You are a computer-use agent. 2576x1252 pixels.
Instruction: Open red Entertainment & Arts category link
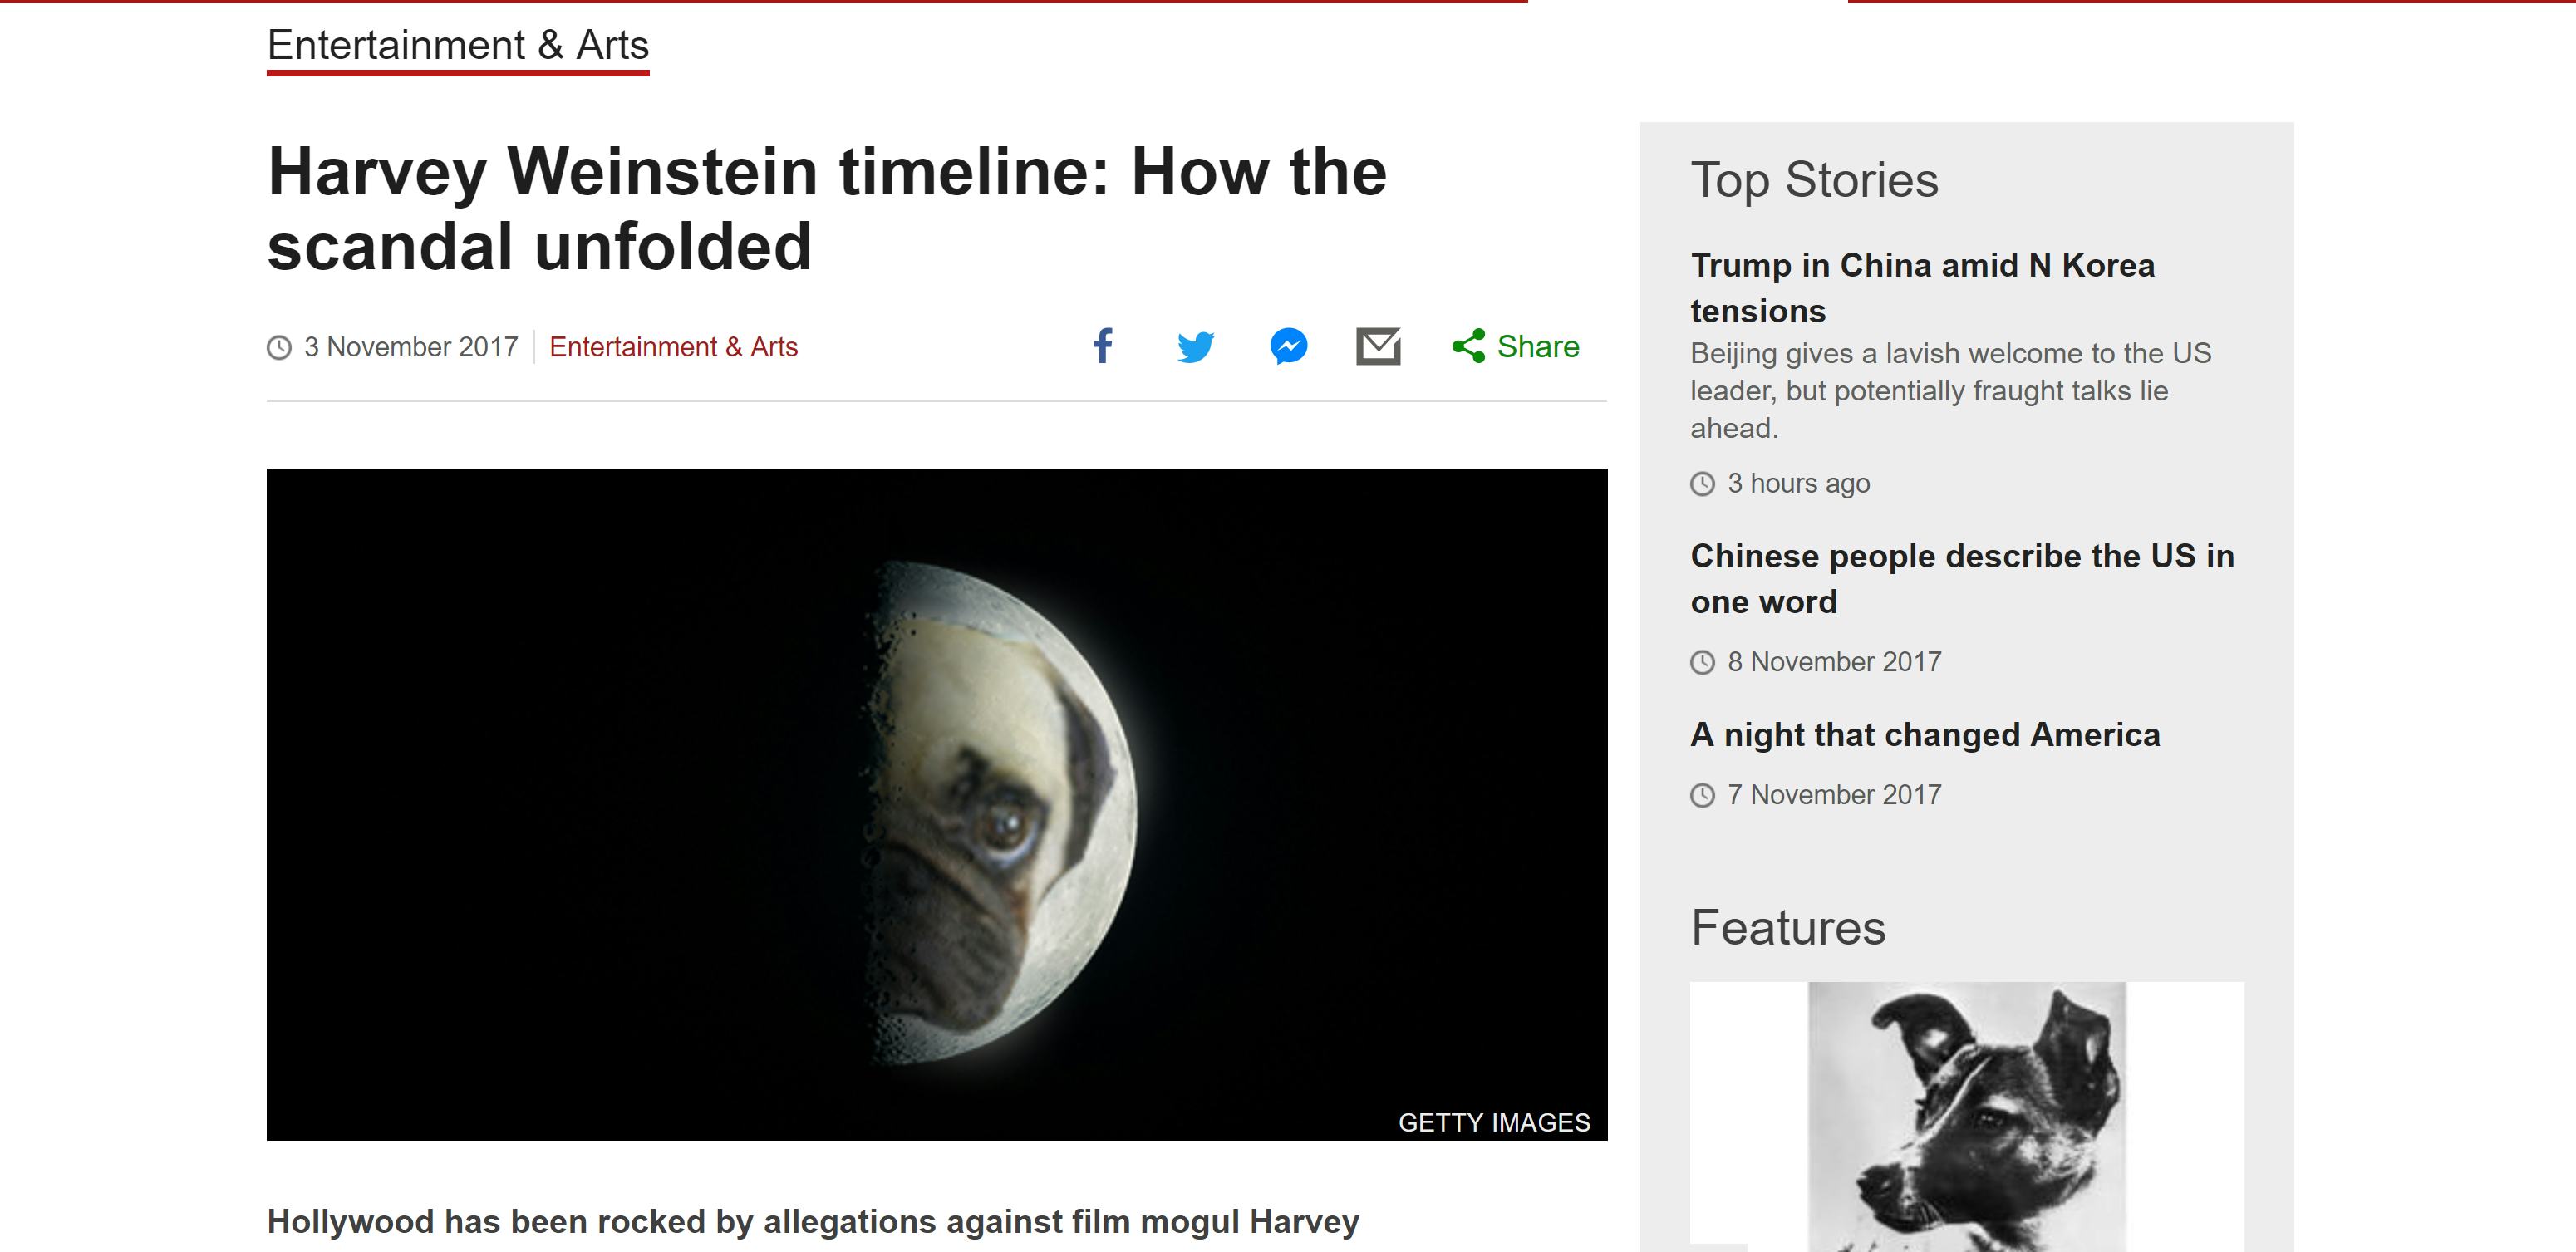[x=673, y=347]
